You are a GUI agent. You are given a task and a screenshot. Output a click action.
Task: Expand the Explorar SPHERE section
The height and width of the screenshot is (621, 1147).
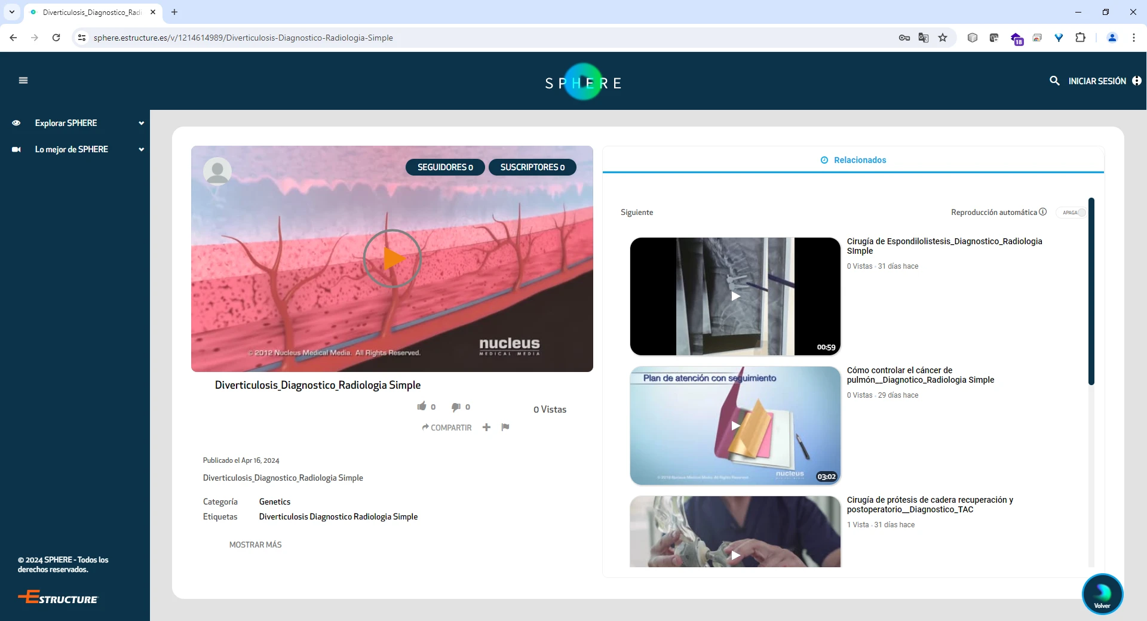click(141, 123)
